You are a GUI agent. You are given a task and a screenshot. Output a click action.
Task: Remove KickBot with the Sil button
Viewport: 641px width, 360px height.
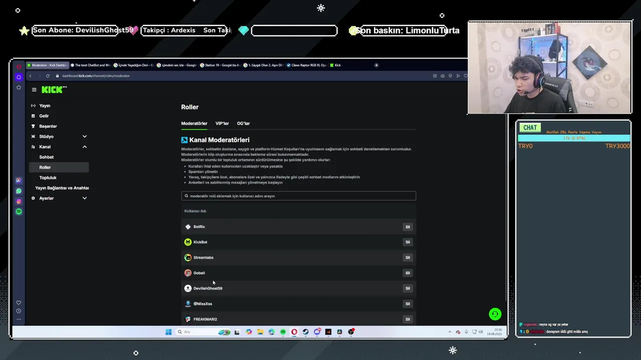tap(408, 242)
